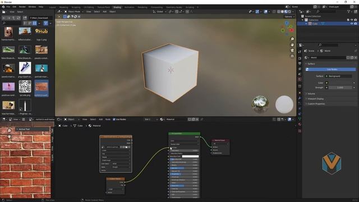Switch to the UV Editing workspace tab
Viewport: 359px width, 202px height.
tap(89, 7)
